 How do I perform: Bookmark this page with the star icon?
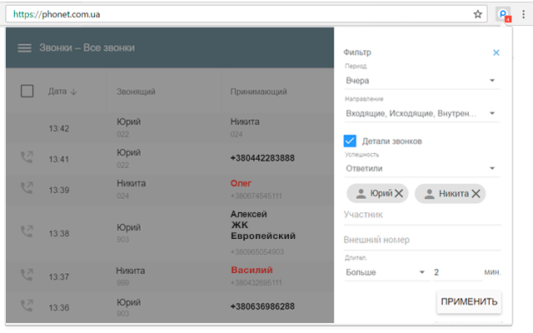(x=478, y=14)
